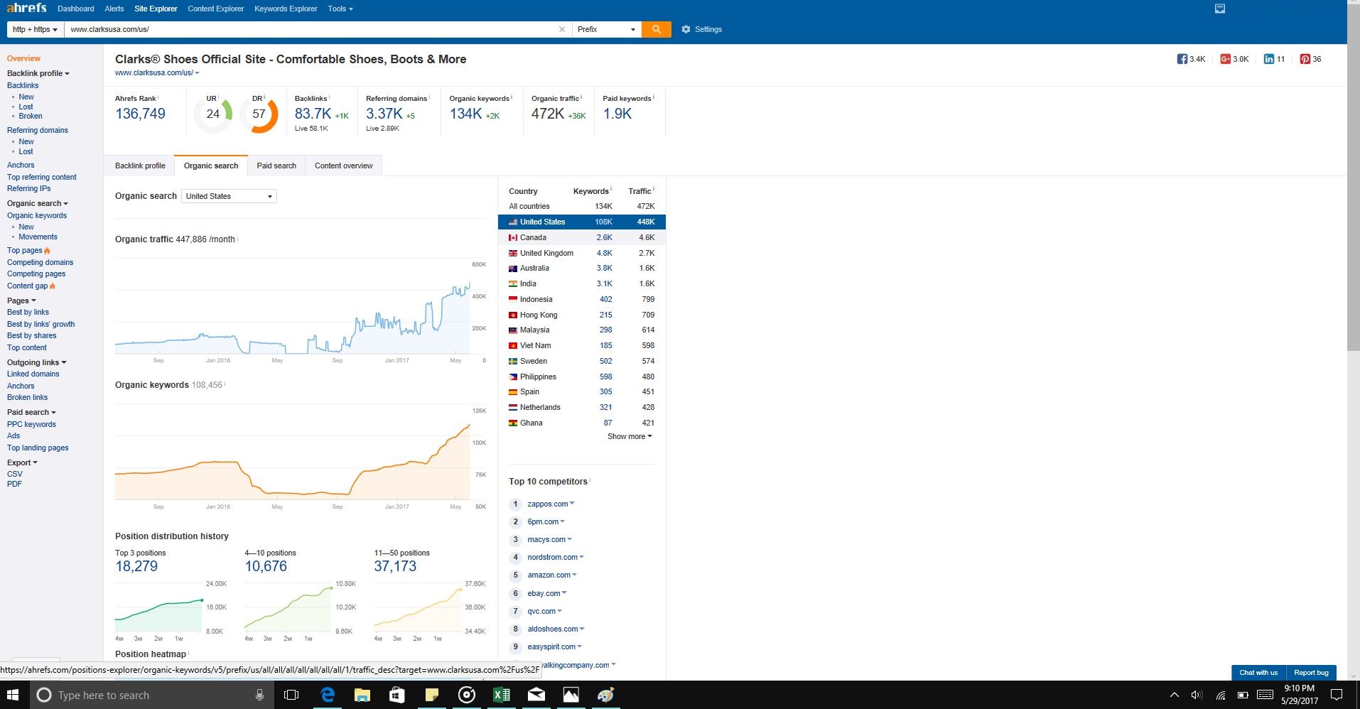
Task: Open Top pages sidebar link
Action: pos(25,250)
